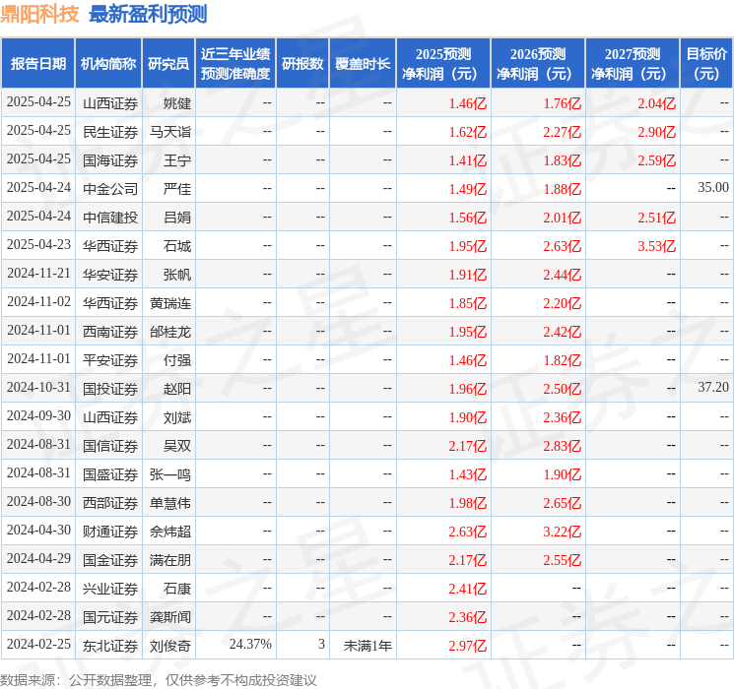Click the 2027预测净利润 column header
The height and width of the screenshot is (689, 734).
pos(633,63)
